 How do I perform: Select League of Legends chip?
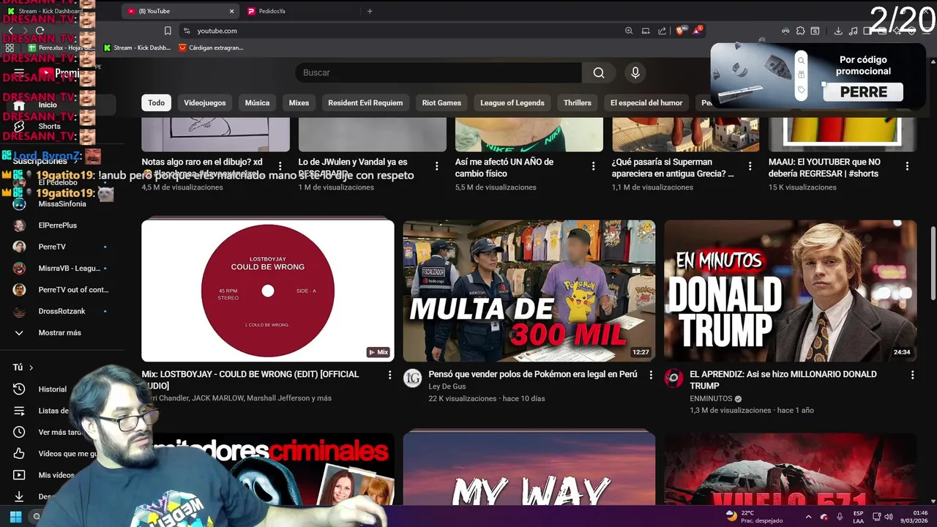[512, 102]
